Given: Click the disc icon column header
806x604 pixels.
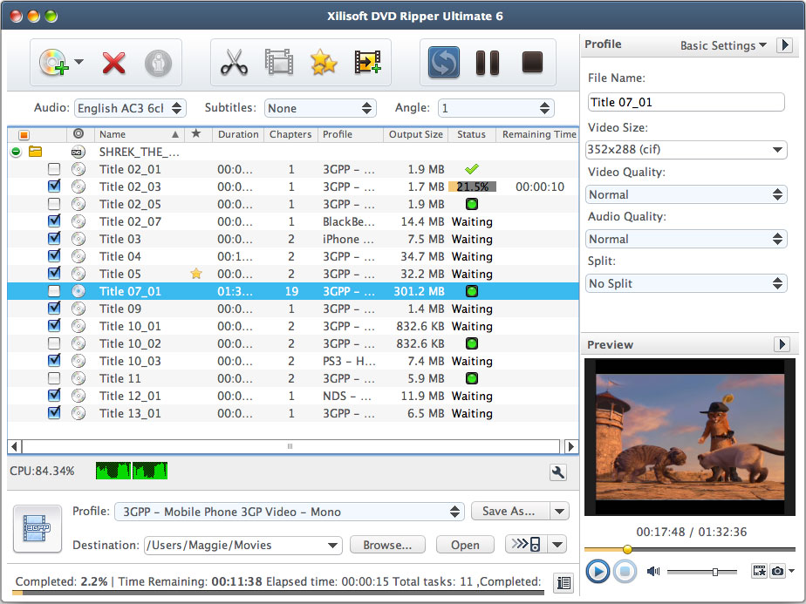Looking at the screenshot, I should click(x=79, y=134).
